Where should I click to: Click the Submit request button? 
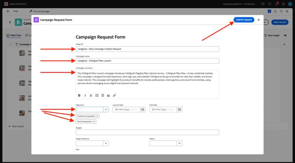(244, 20)
